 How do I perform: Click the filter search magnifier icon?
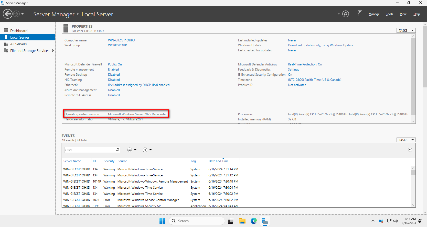pyautogui.click(x=118, y=150)
